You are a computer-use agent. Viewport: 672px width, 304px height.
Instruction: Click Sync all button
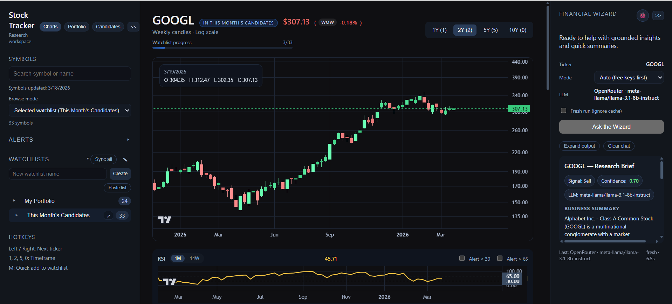103,160
